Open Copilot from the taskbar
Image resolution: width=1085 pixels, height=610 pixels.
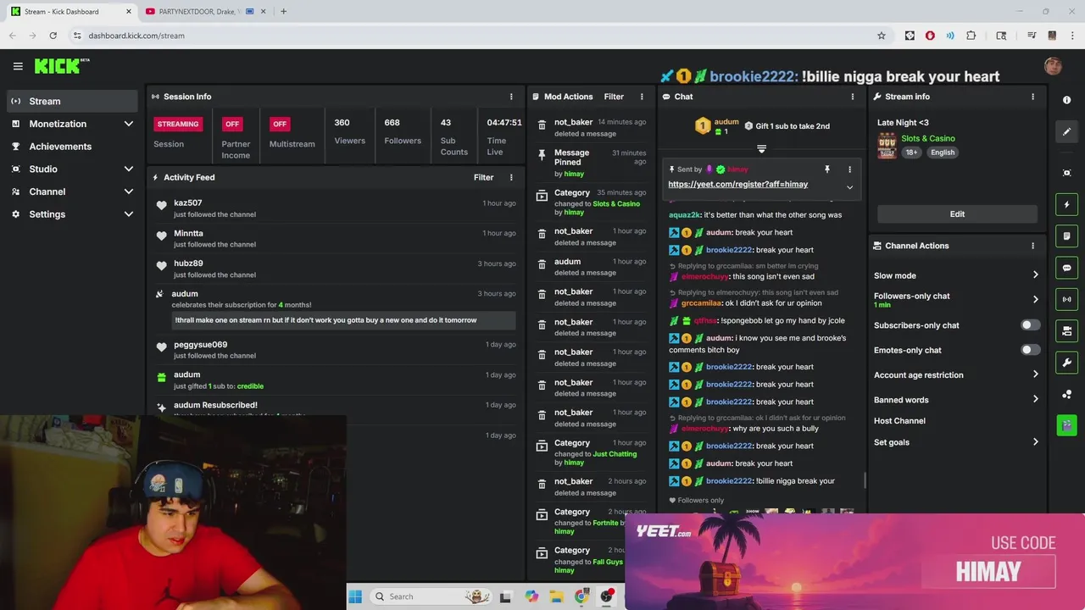531,596
